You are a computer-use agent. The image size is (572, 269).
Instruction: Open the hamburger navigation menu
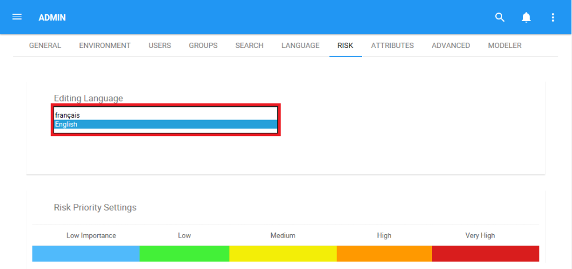[x=17, y=17]
